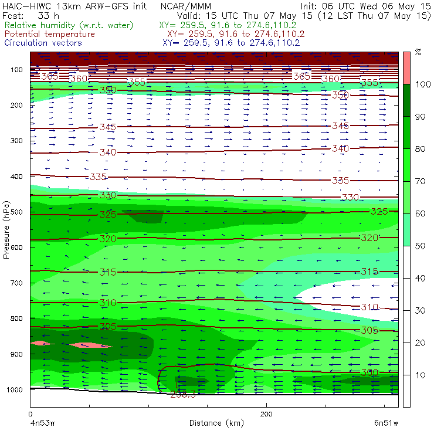Select "Valid: 15 UTC Thu 07 May 15" text
Screen dimensions: 434x434
(245, 16)
